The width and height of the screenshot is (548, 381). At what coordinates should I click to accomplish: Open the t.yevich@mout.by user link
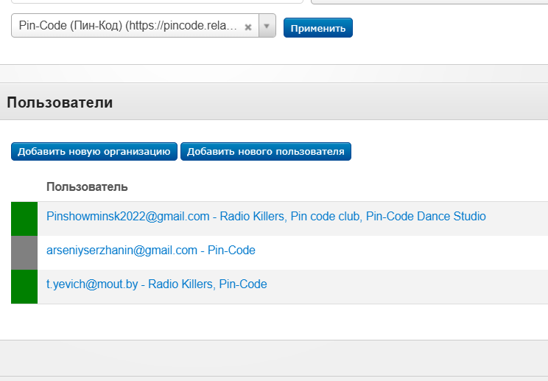tap(157, 284)
